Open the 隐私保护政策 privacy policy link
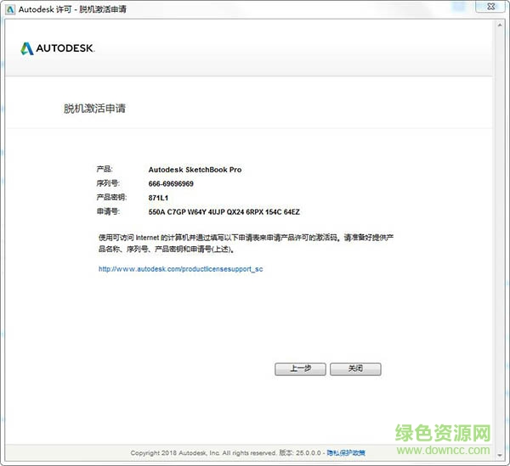 click(x=347, y=453)
